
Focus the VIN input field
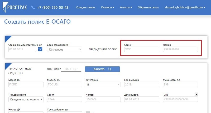point(180,99)
